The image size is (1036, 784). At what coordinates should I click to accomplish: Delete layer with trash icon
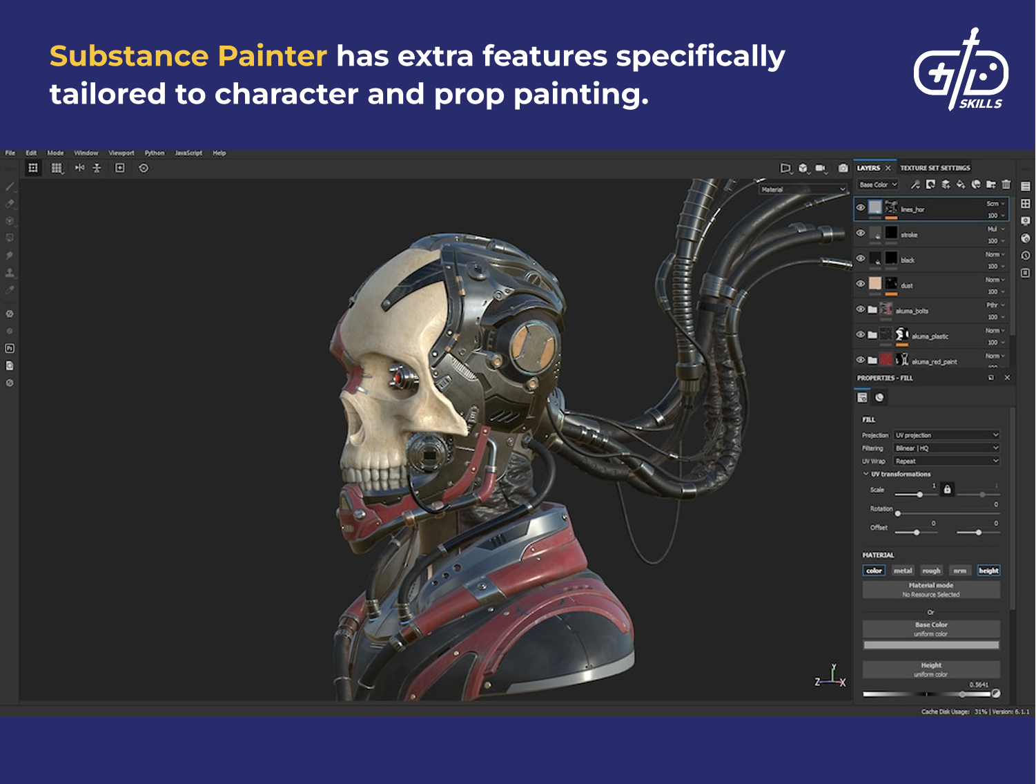coord(1006,184)
